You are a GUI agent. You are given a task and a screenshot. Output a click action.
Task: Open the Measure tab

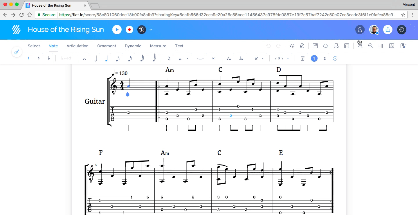[158, 46]
